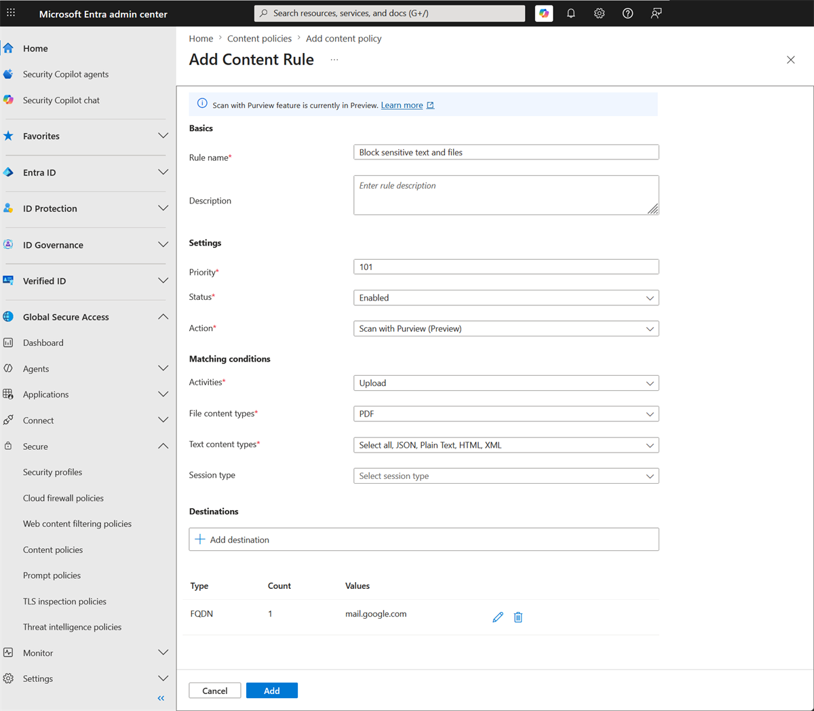Open the ellipsis menu beside Add Content Rule
This screenshot has height=711, width=814.
[x=334, y=60]
